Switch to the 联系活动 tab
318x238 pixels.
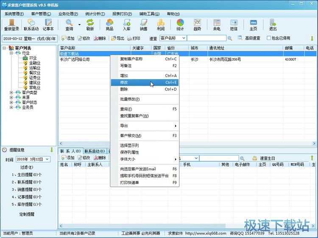94,151
